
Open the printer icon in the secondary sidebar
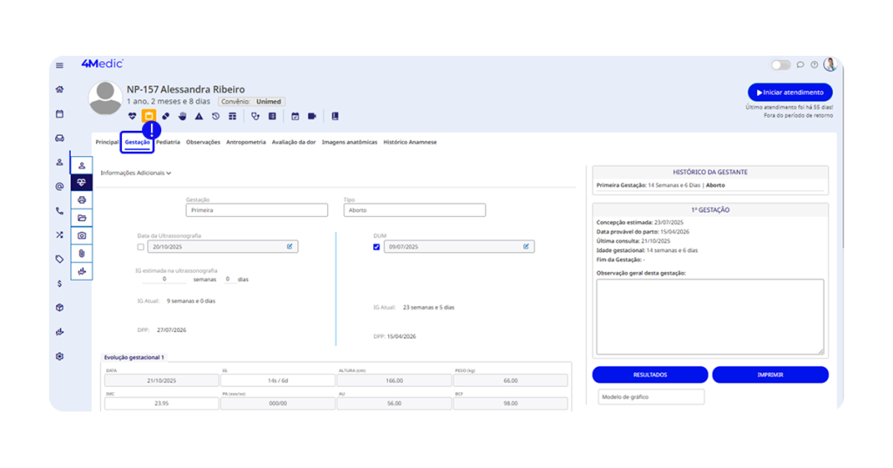click(82, 200)
